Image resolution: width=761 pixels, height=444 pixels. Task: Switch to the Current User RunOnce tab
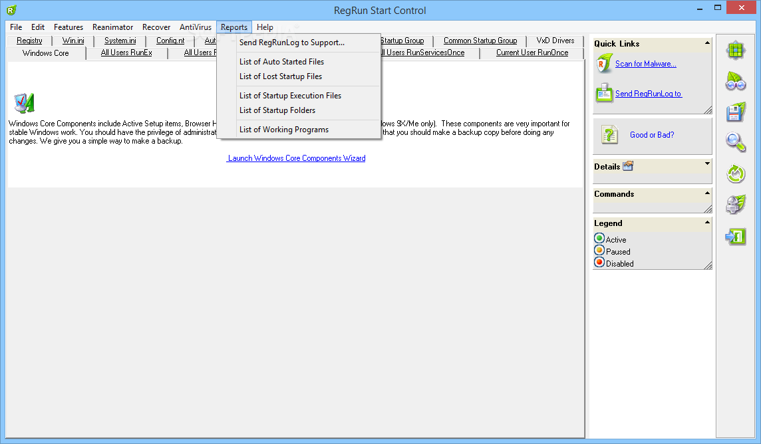pyautogui.click(x=532, y=53)
